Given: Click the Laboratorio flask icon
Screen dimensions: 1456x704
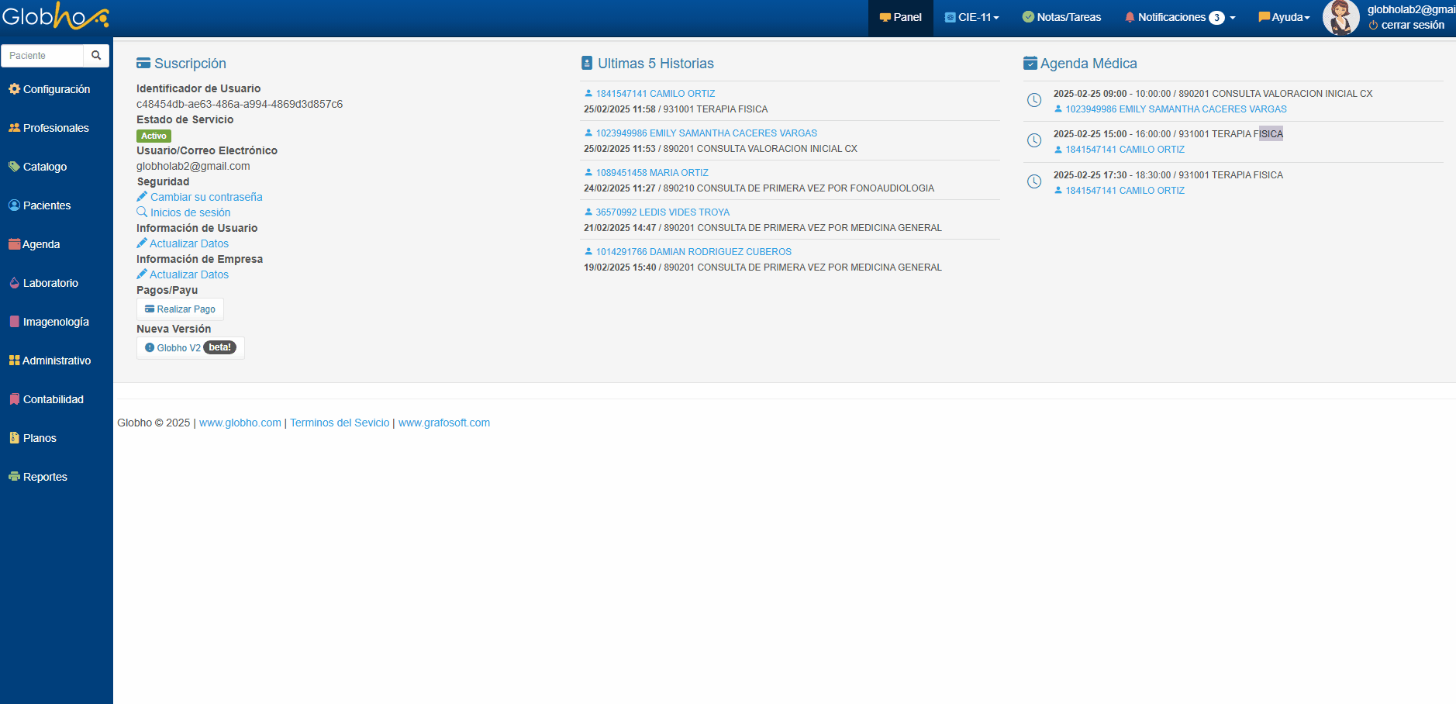Looking at the screenshot, I should tap(14, 283).
